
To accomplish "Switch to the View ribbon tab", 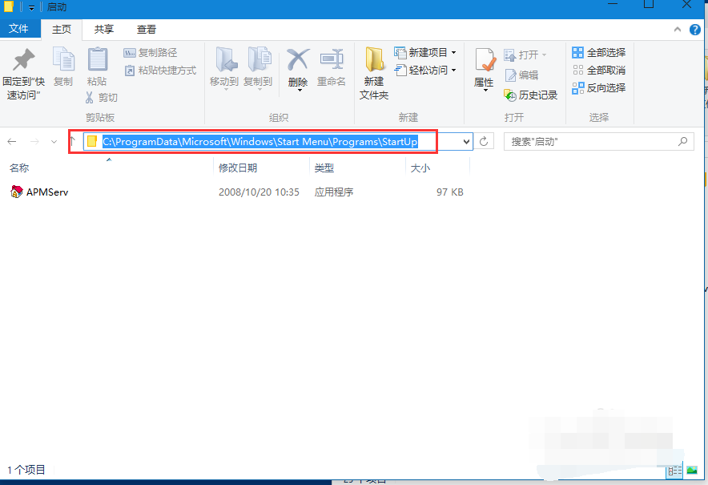I will [x=147, y=29].
